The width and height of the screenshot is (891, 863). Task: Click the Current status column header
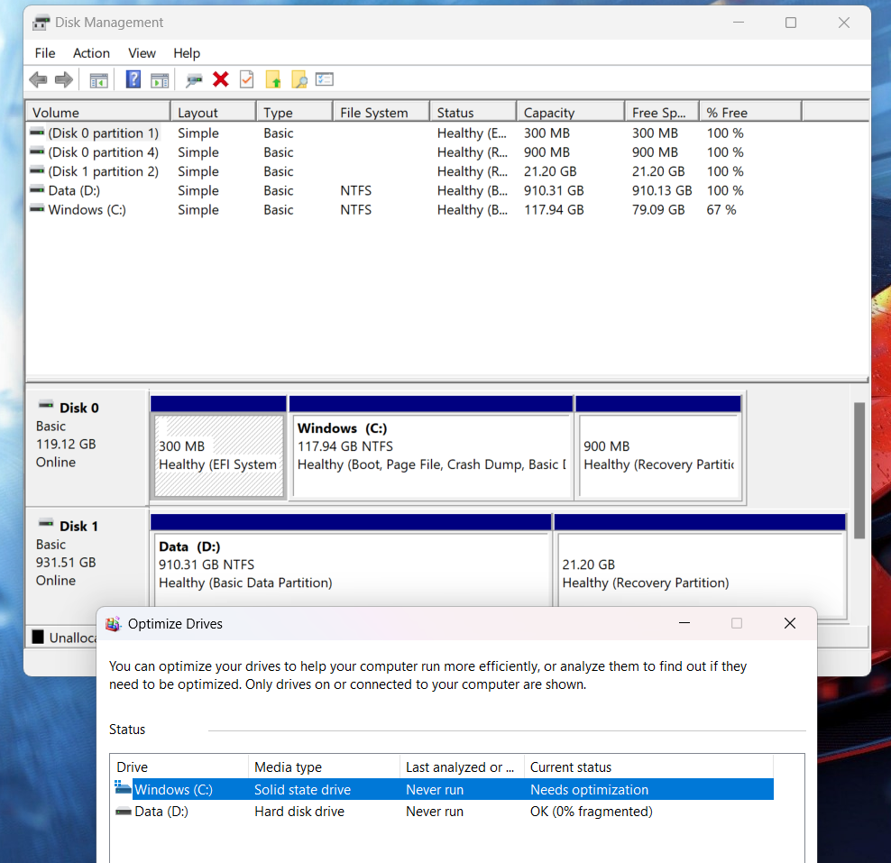pyautogui.click(x=648, y=767)
